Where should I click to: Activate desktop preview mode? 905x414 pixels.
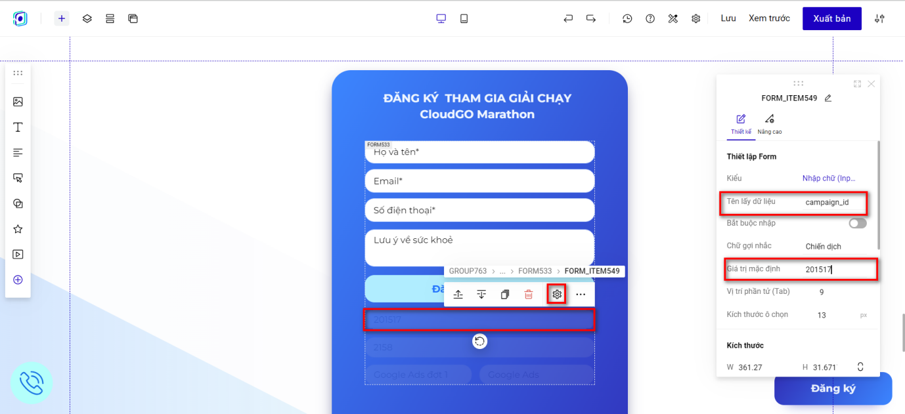click(x=441, y=18)
